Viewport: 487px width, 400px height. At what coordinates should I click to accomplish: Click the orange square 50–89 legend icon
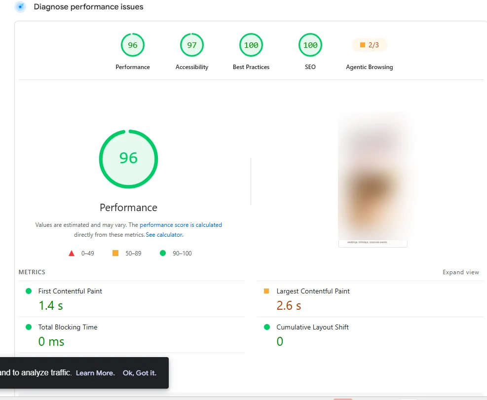[x=115, y=253]
